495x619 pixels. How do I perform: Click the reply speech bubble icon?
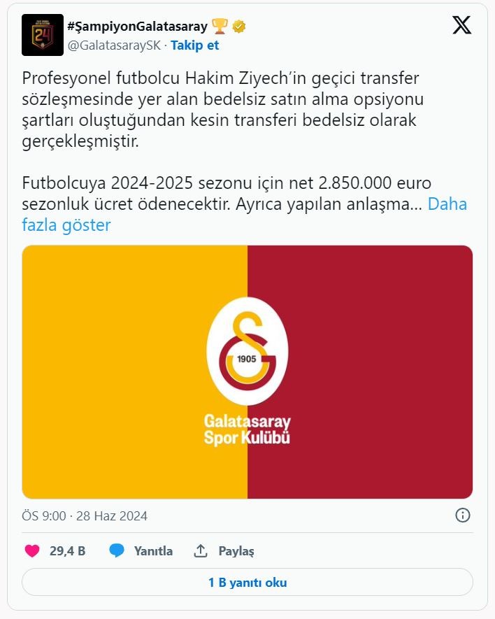tap(117, 551)
